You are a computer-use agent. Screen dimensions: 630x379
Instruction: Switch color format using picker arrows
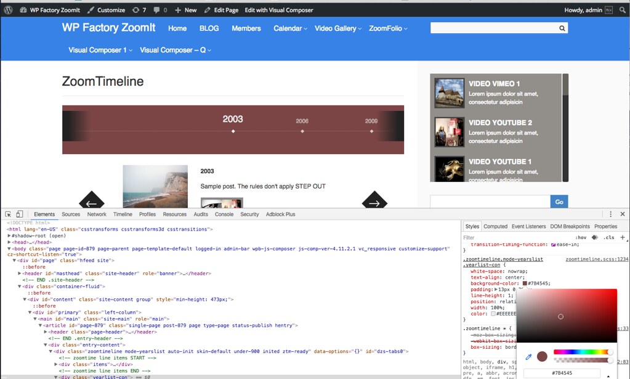[608, 375]
